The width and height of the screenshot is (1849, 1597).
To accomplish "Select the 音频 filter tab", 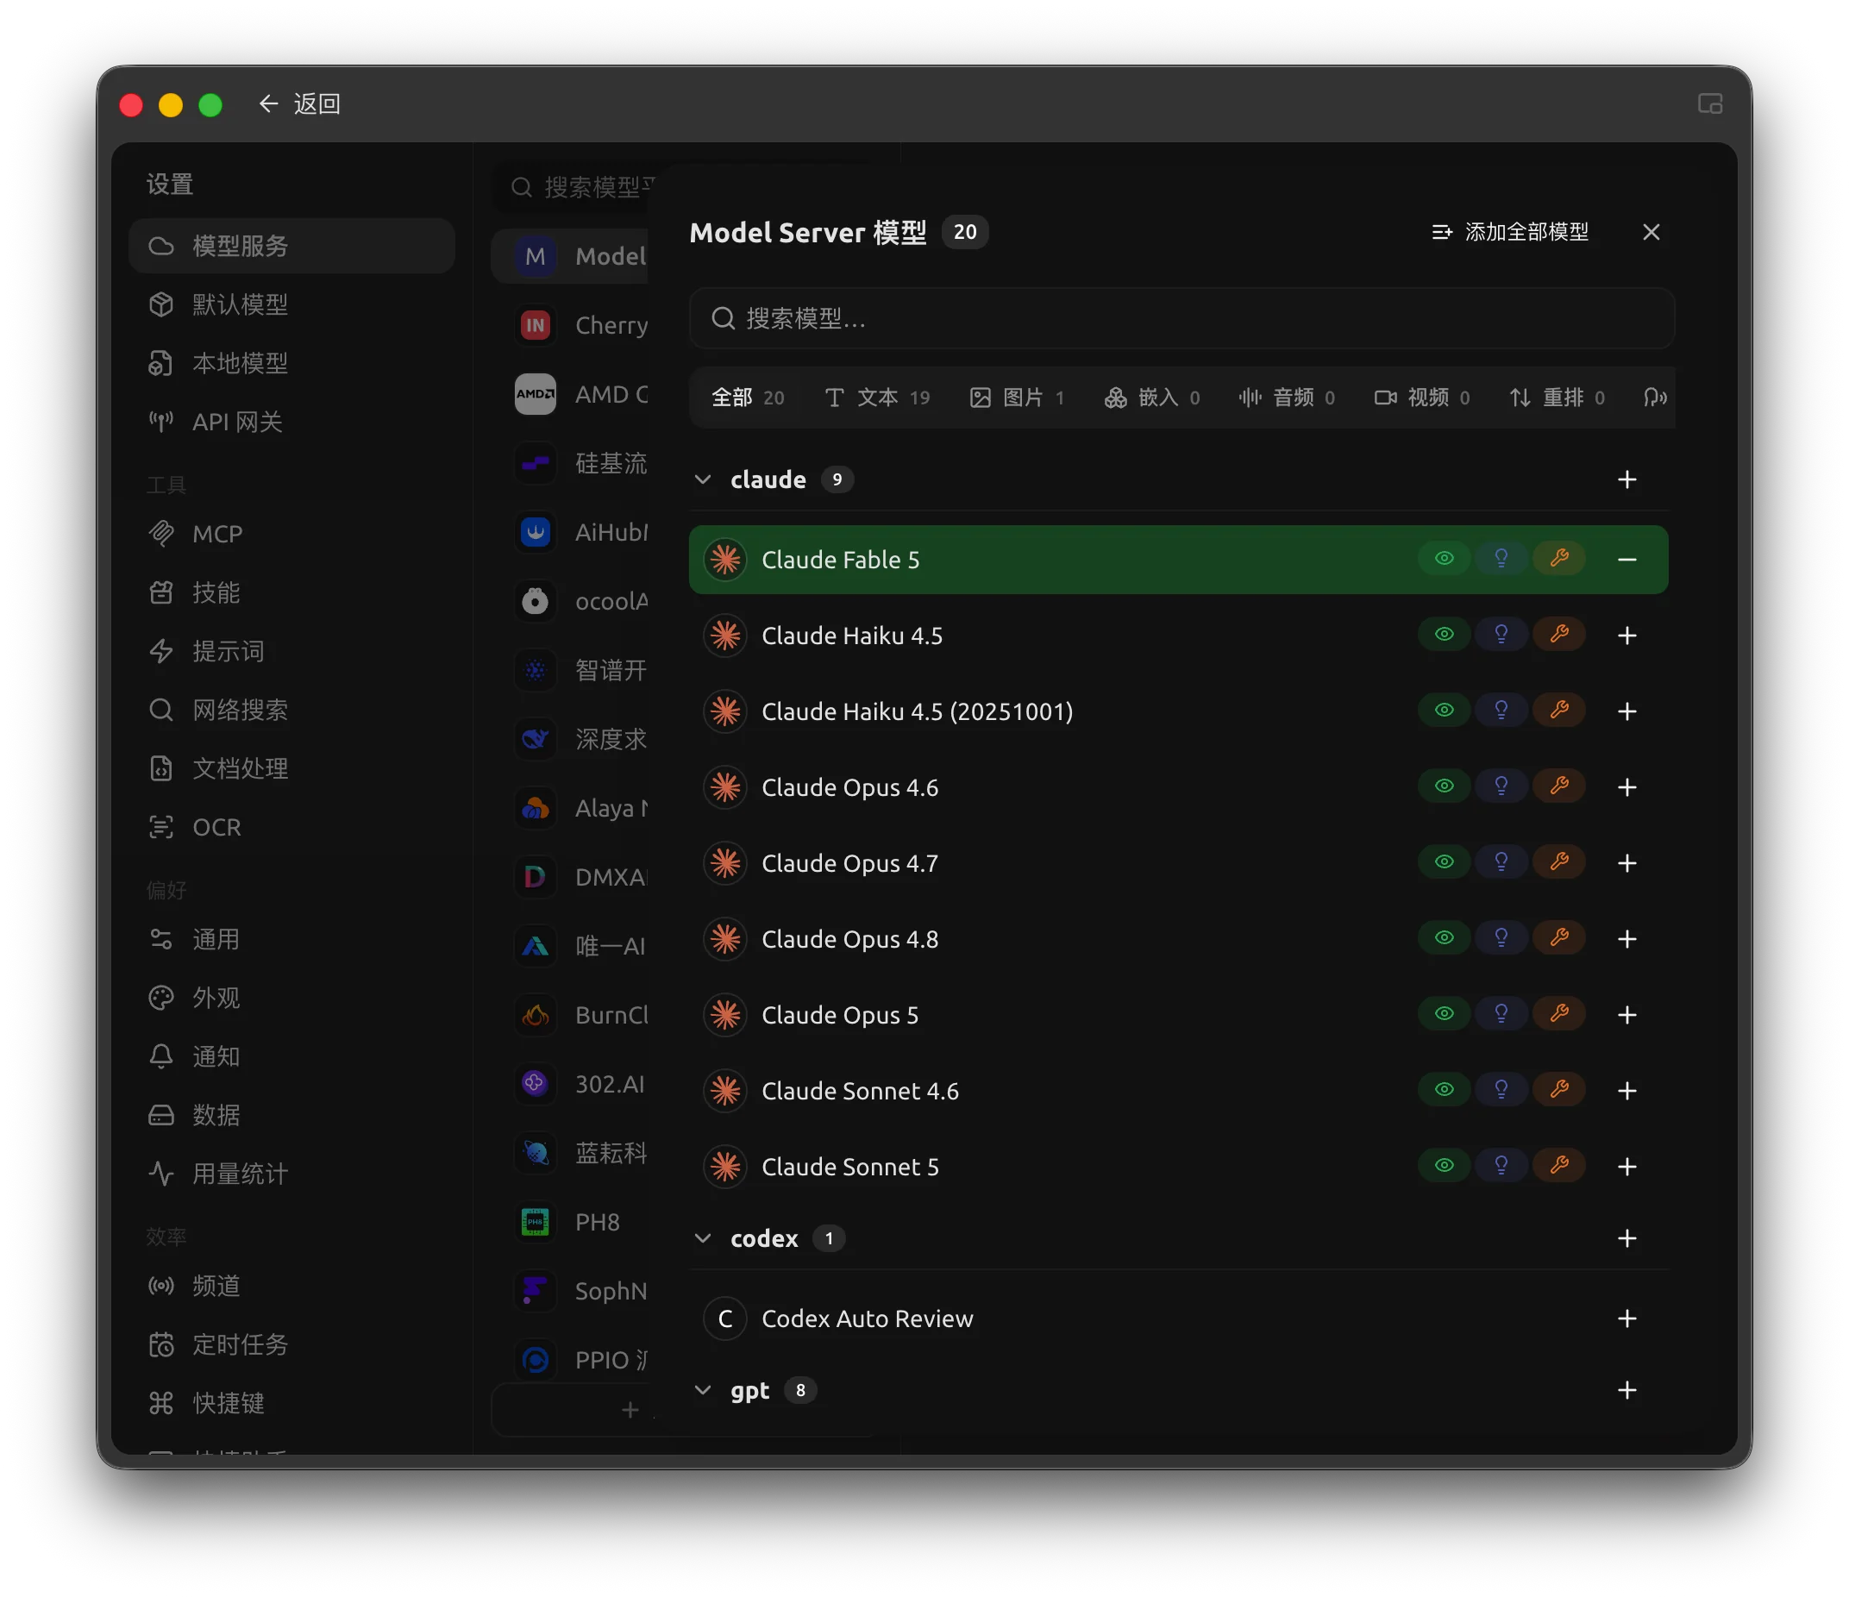I will [1287, 397].
